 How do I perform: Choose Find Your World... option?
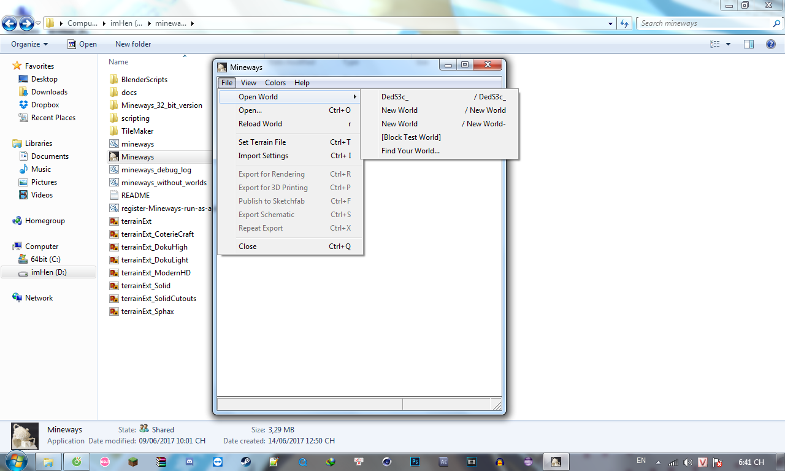point(440,151)
